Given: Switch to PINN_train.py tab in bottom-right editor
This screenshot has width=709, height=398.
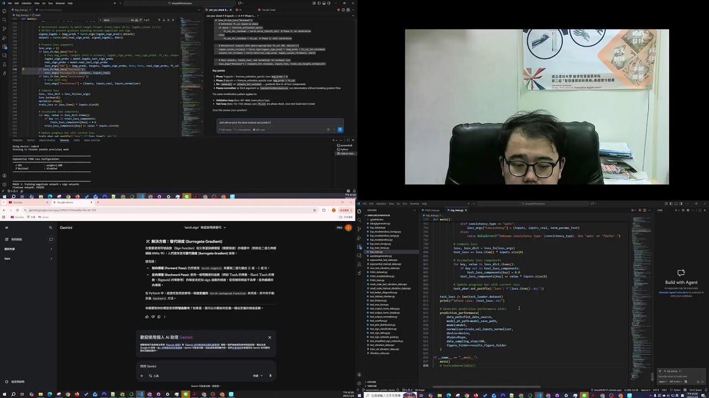Looking at the screenshot, I should point(431,210).
